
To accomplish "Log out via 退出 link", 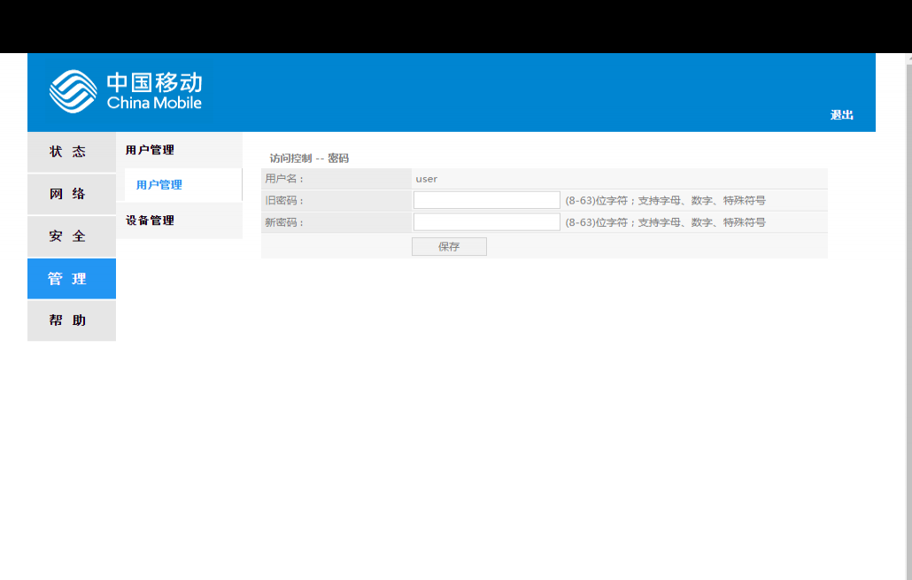I will pyautogui.click(x=841, y=114).
